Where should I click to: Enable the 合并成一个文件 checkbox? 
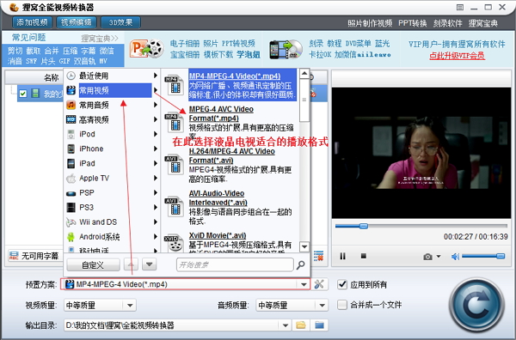coord(342,305)
